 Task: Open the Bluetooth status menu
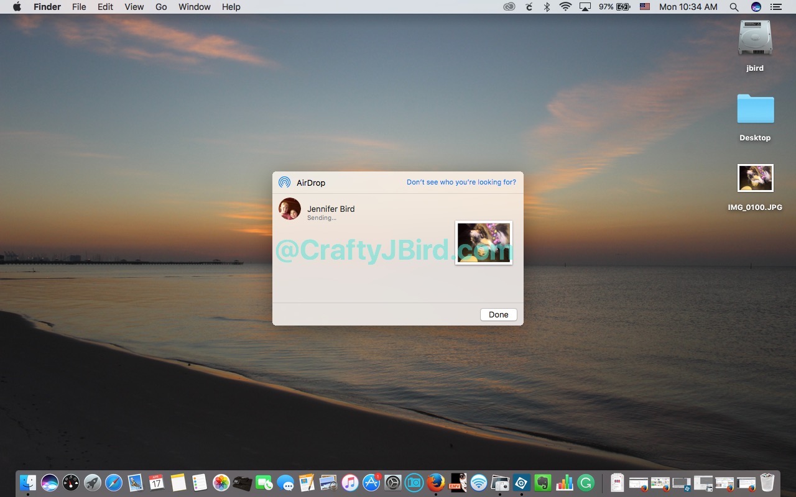pos(547,7)
